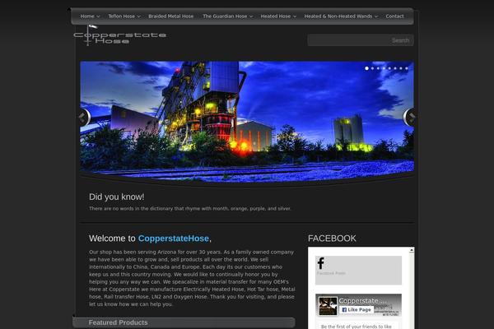This screenshot has height=329, width=494.
Task: Click the Like Page button
Action: coord(357,310)
